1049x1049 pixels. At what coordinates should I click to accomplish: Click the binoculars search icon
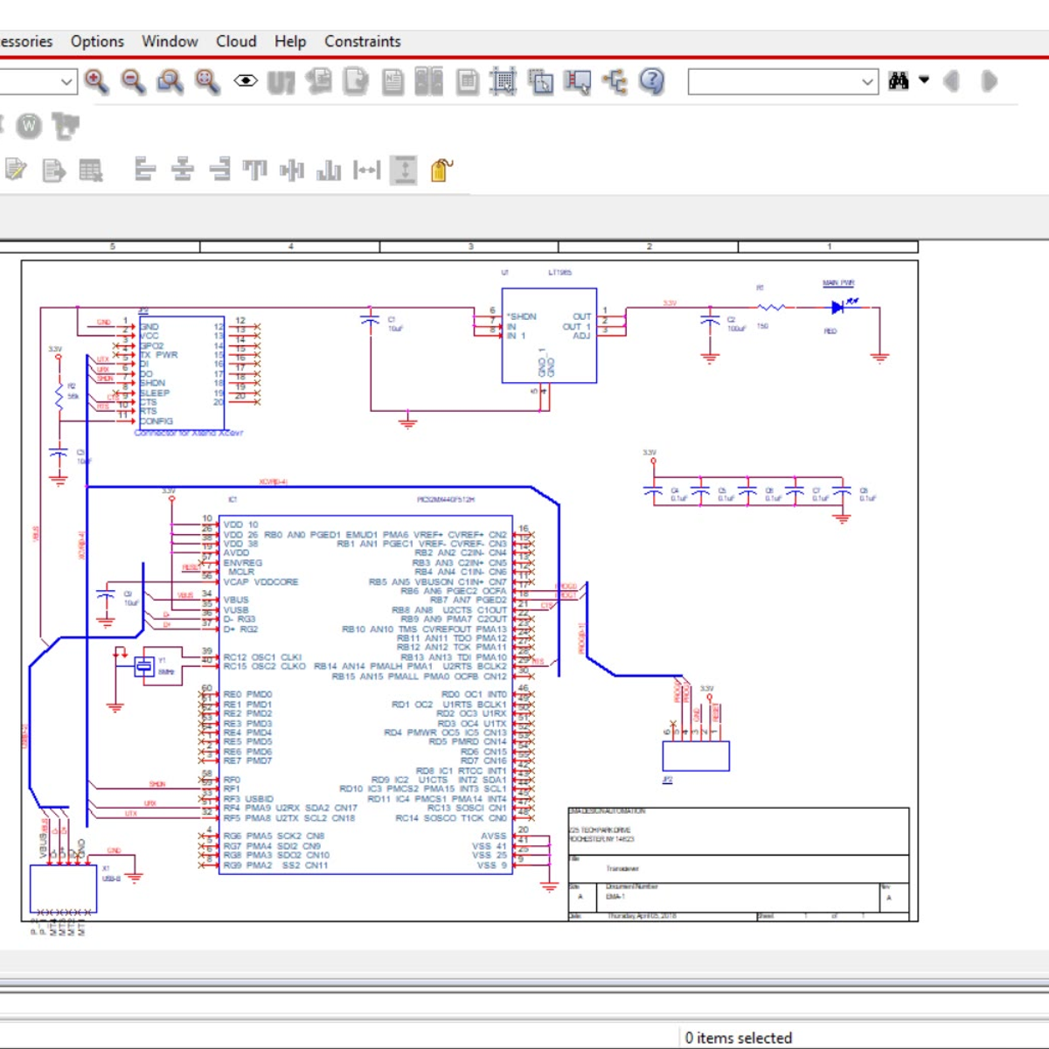[x=898, y=81]
